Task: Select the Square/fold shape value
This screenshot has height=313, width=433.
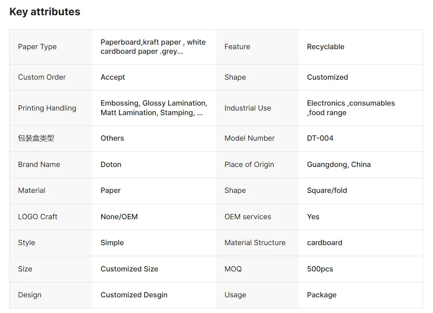Action: click(327, 191)
